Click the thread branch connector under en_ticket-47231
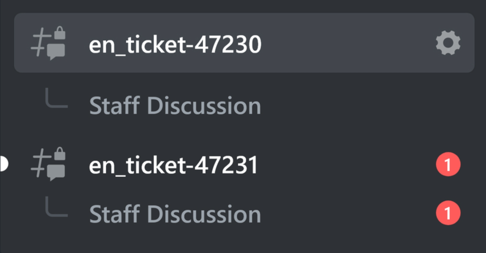This screenshot has width=486, height=253. [57, 207]
